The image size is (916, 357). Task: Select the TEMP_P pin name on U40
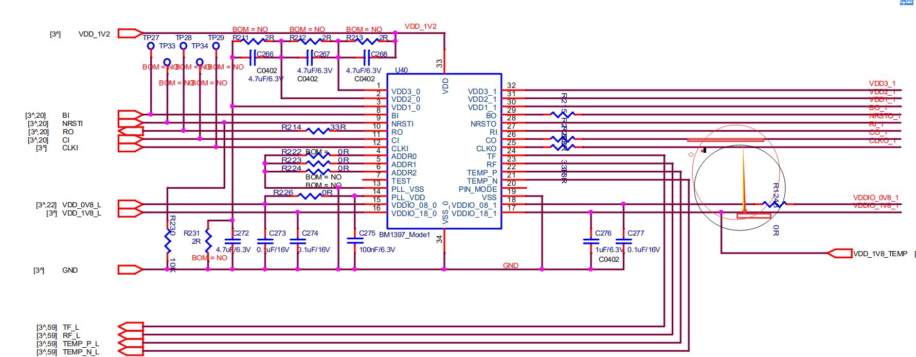pyautogui.click(x=482, y=173)
